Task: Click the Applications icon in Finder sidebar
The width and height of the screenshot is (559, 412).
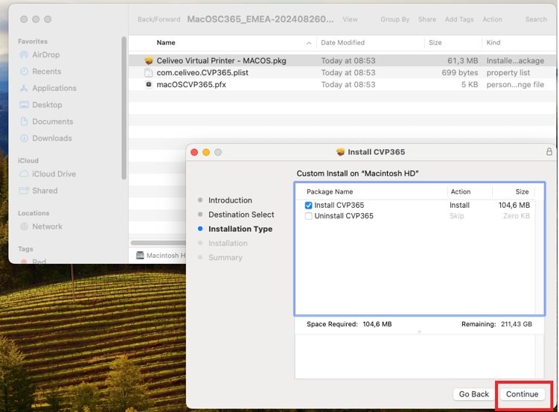Action: tap(24, 88)
